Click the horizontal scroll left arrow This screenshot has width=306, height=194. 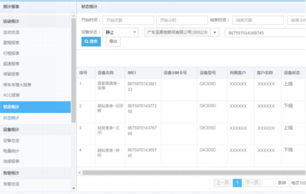click(x=79, y=173)
